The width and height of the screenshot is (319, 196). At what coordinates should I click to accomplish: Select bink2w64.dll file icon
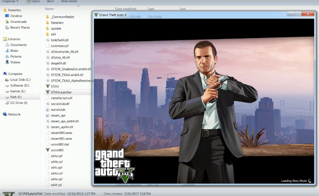point(47,40)
